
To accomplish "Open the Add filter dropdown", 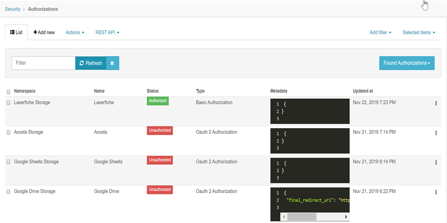I will click(x=380, y=33).
